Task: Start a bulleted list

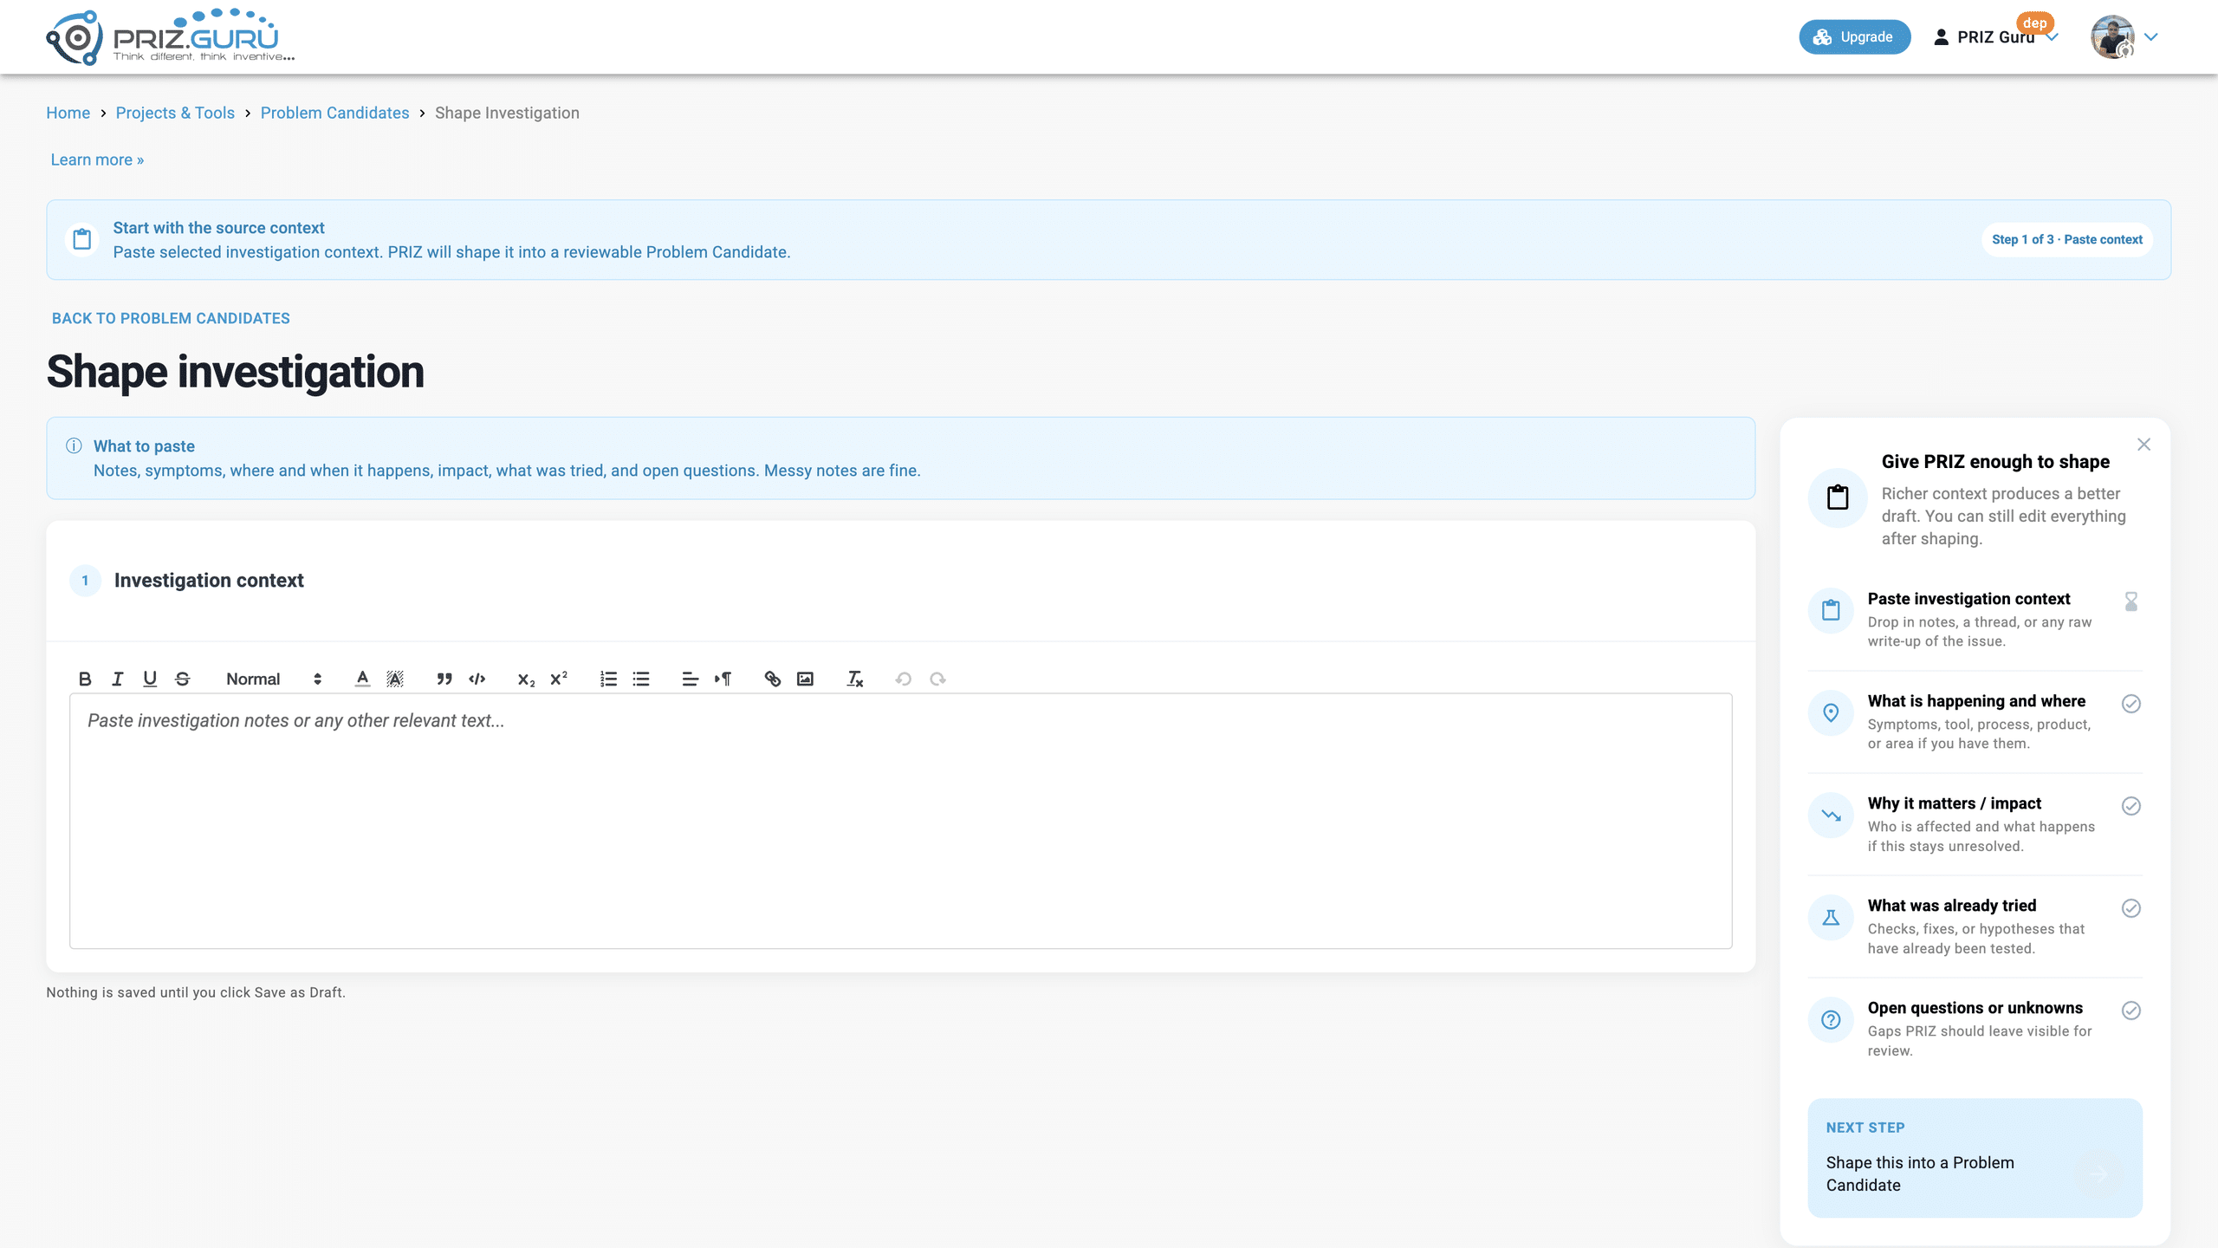Action: (641, 679)
